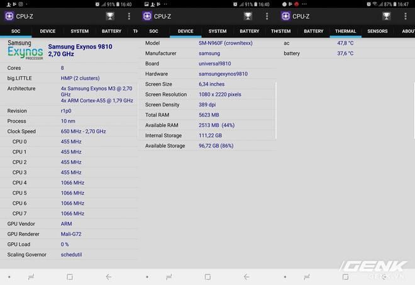Click the CPU-Z app logo in the left panel header
This screenshot has width=415, height=285.
pyautogui.click(x=9, y=16)
